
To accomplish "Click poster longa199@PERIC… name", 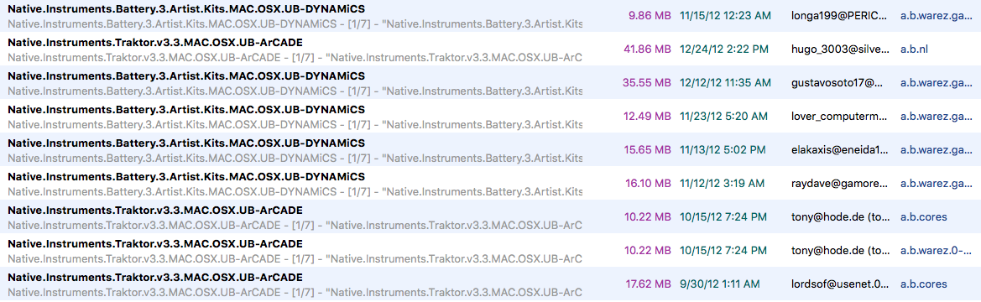I will point(839,16).
